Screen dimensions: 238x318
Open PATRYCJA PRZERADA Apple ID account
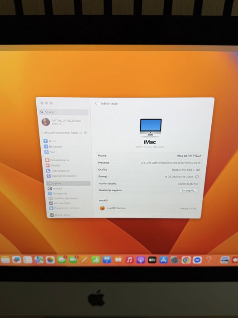point(61,122)
